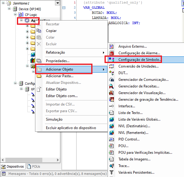Select Configuração de Símbolo menu entry
Screen dimensions: 184x177
(139, 60)
